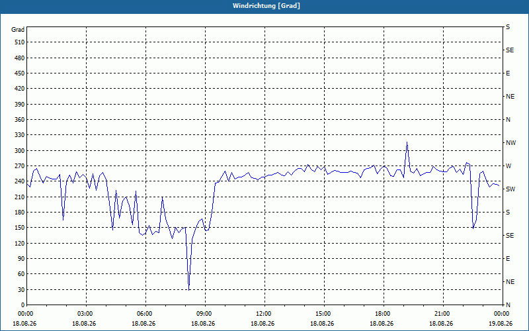Select the 240 degree axis label
The width and height of the screenshot is (529, 331).
click(x=19, y=181)
